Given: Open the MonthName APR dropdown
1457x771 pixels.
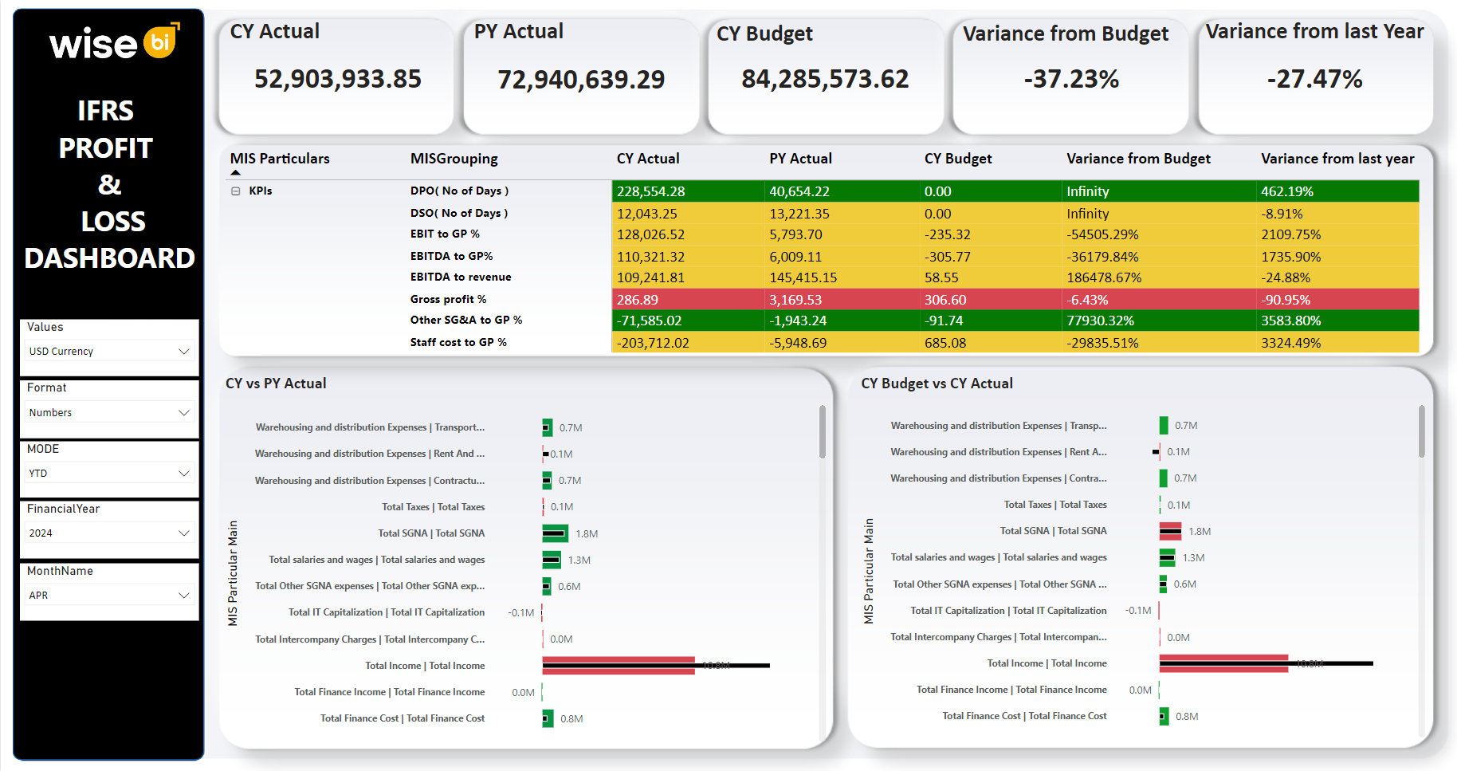Looking at the screenshot, I should 109,596.
